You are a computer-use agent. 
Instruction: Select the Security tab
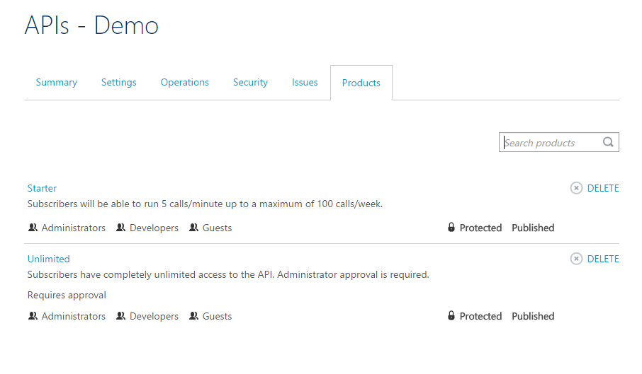pyautogui.click(x=250, y=83)
